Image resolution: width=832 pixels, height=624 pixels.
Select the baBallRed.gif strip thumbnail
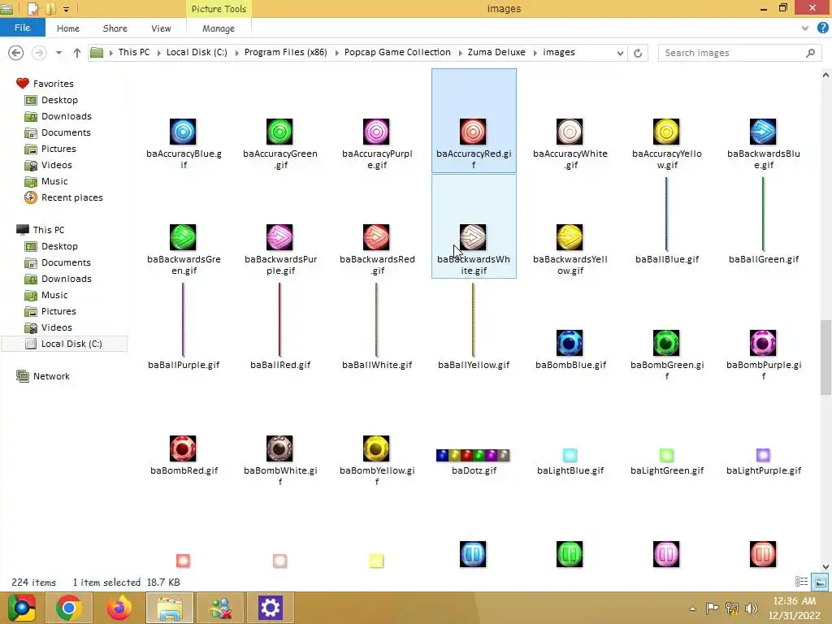[279, 319]
